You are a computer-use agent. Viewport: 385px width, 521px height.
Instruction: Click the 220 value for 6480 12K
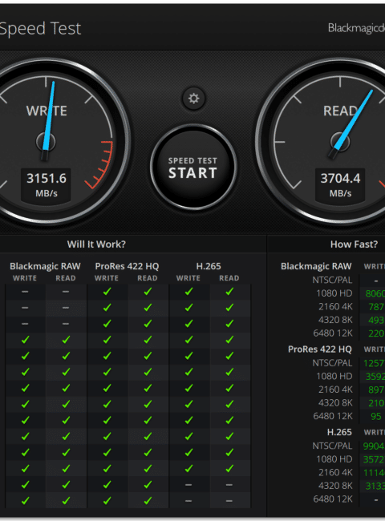376,333
